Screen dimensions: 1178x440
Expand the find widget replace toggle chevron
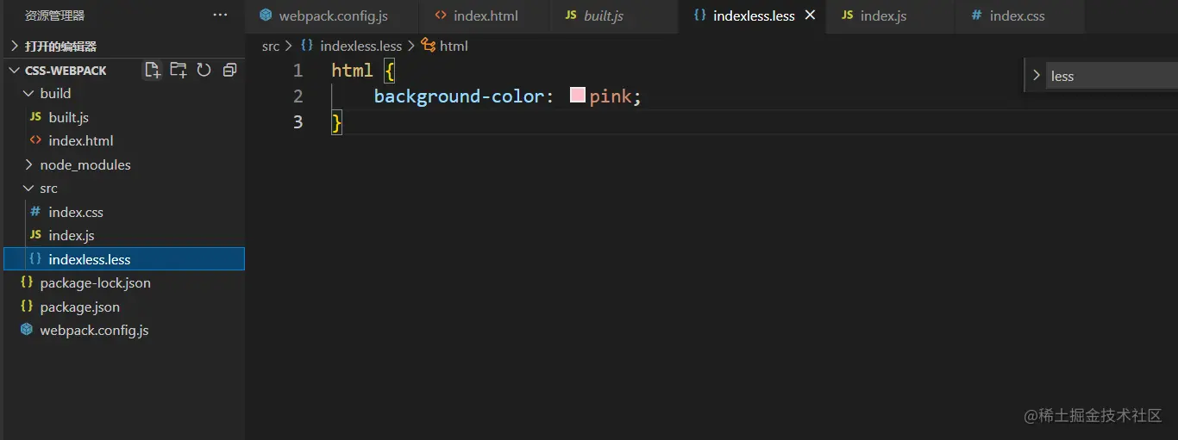(x=1036, y=76)
